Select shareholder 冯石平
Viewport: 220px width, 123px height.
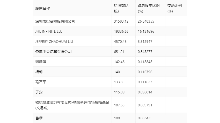point(41,82)
